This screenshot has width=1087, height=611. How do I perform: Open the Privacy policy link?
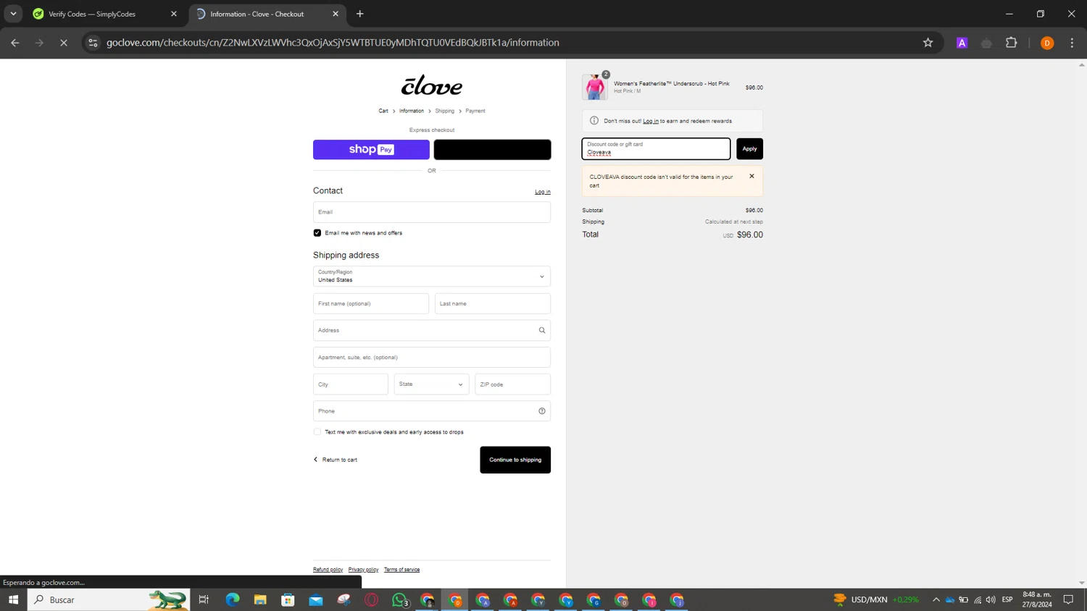pos(363,570)
